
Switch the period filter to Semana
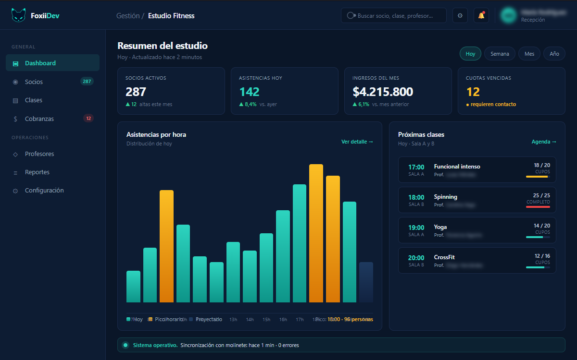click(500, 54)
